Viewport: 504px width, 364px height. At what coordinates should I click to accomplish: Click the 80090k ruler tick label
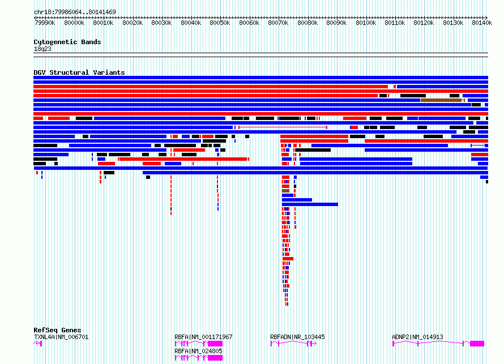coord(336,23)
